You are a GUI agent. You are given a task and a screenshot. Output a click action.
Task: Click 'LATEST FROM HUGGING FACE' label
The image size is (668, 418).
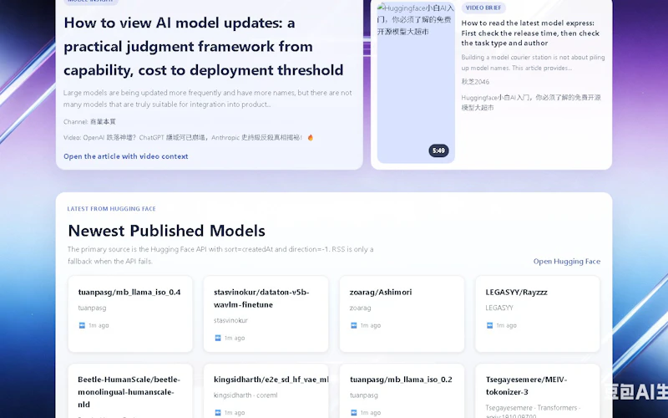(x=112, y=209)
